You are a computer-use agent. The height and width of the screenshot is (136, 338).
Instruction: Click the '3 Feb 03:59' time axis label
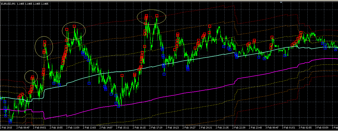(x=322, y=127)
